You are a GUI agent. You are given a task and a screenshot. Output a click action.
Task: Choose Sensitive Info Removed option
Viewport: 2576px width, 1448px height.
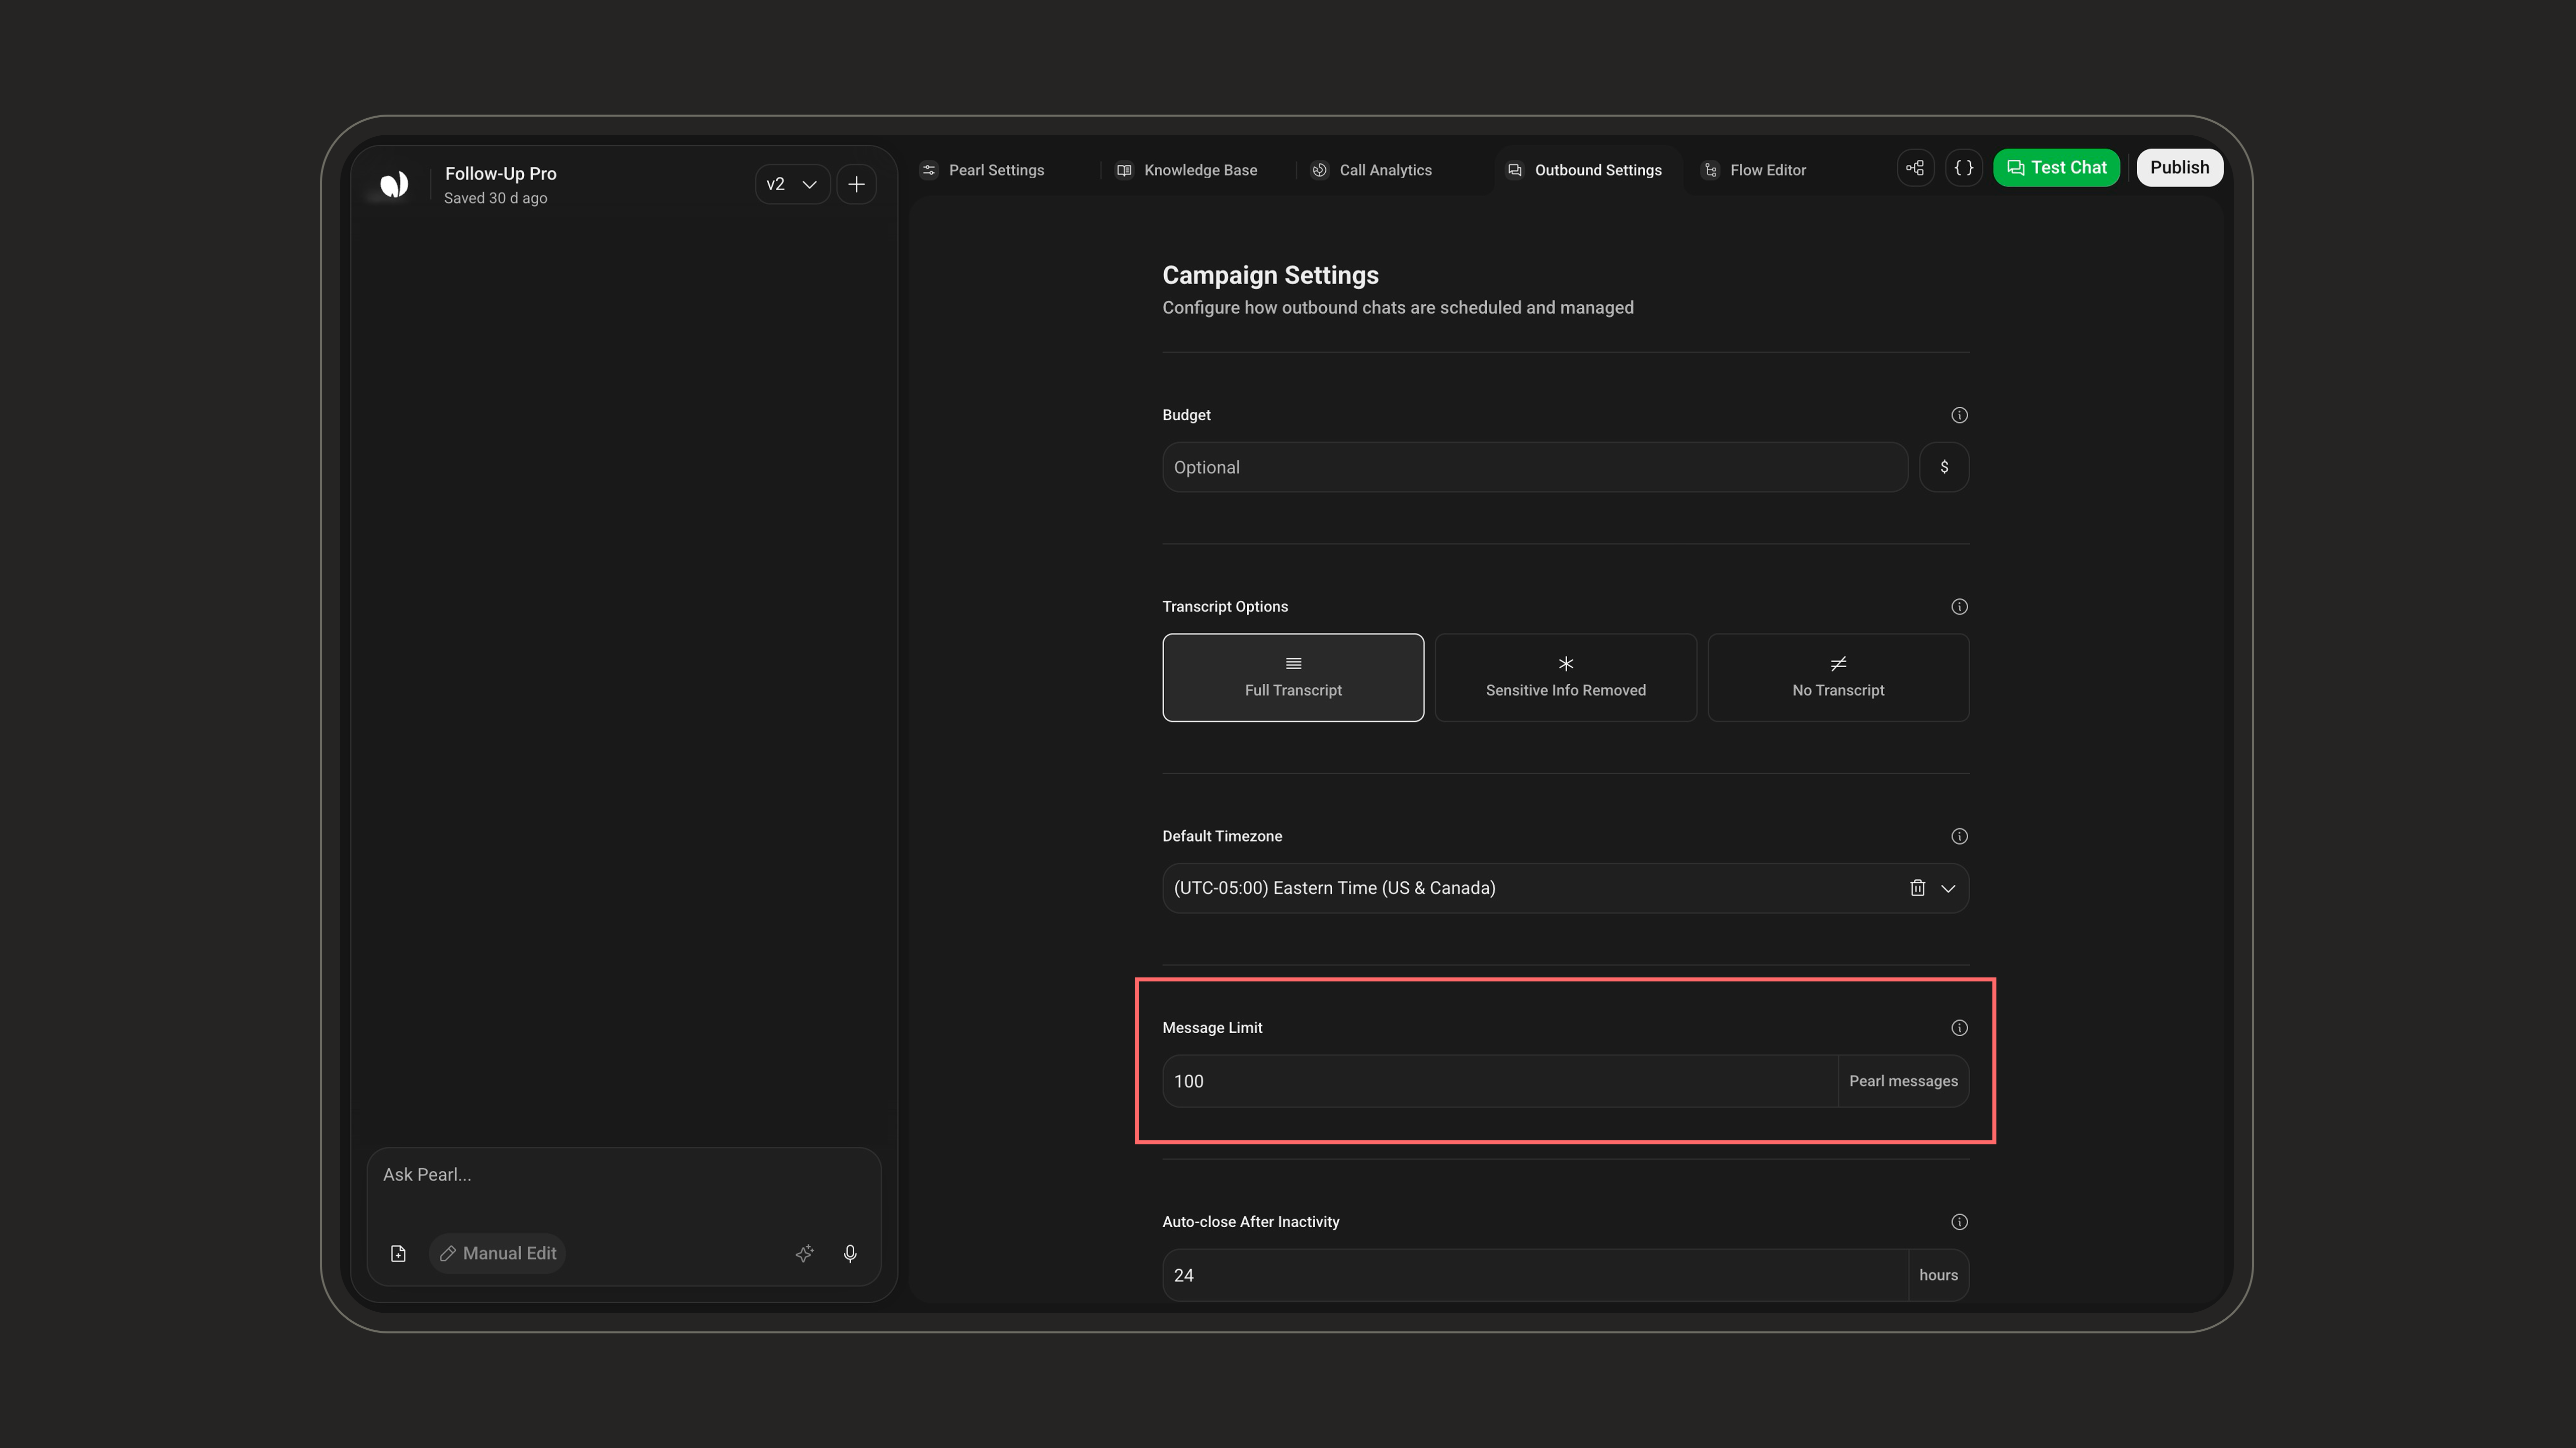(x=1566, y=678)
